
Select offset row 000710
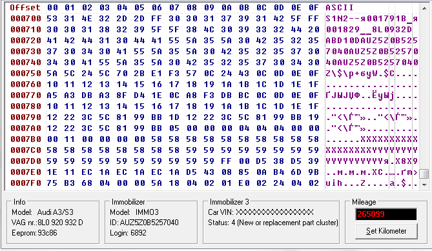pos(26,30)
